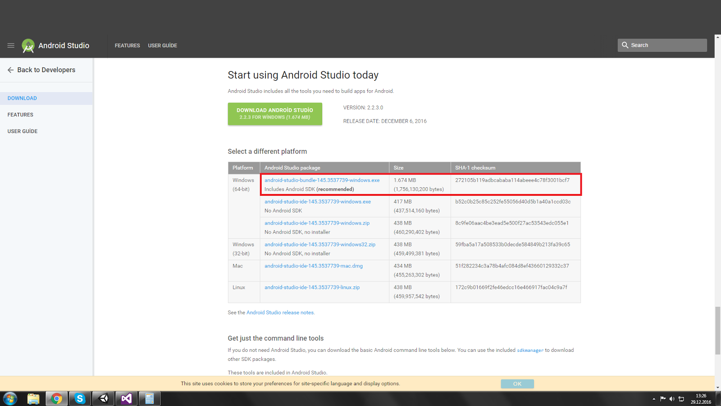The width and height of the screenshot is (721, 406).
Task: Click the checksum 8c9fe06aac4be3ead5e500f27ac53543edc055e1
Action: 512,223
